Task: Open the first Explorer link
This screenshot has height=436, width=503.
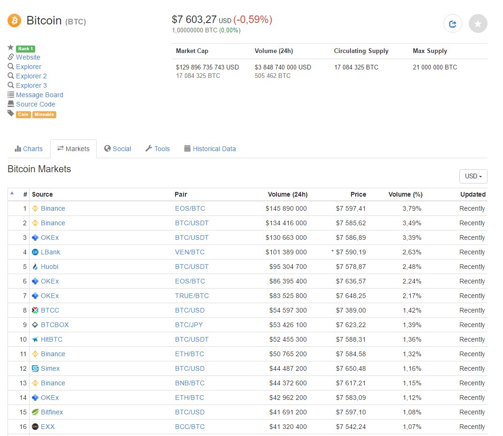Action: [29, 67]
